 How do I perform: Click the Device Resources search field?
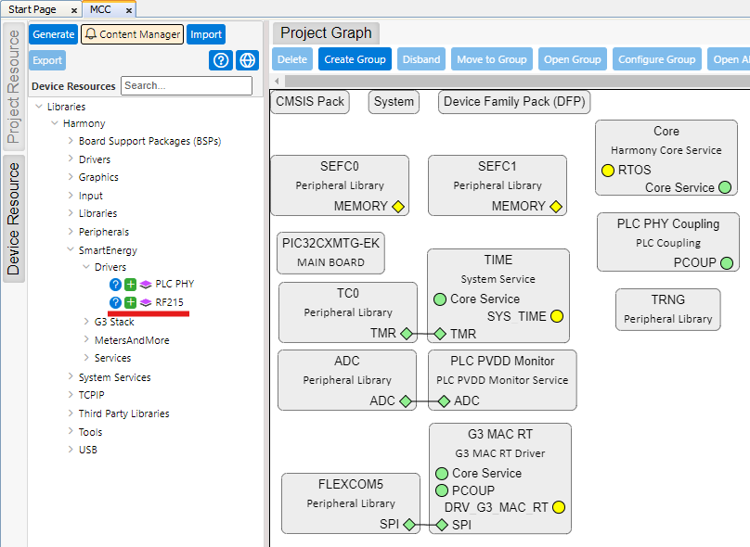point(186,85)
